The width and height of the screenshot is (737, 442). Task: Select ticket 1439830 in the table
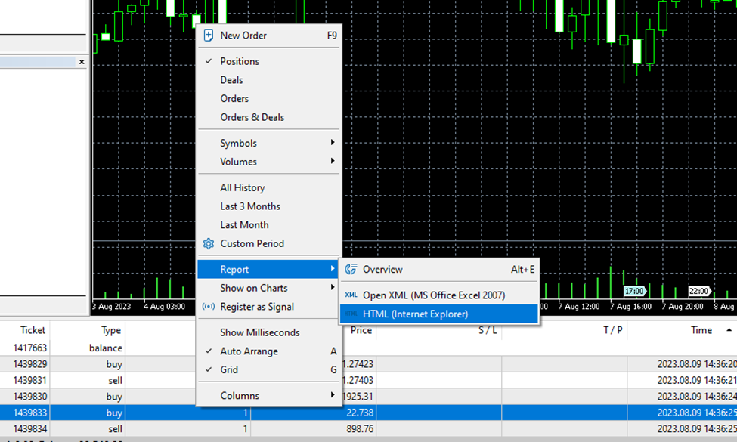click(30, 397)
